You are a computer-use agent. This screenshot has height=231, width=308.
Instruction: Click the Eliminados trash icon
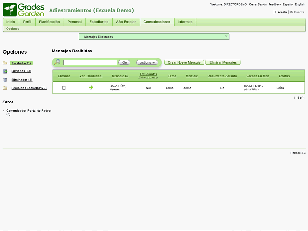tap(5, 80)
